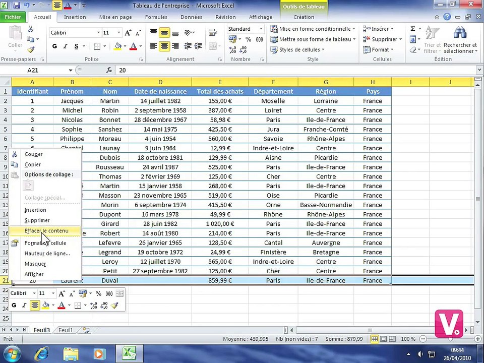
Task: Open the ribbon font size 11 dropdown
Action: (x=118, y=33)
